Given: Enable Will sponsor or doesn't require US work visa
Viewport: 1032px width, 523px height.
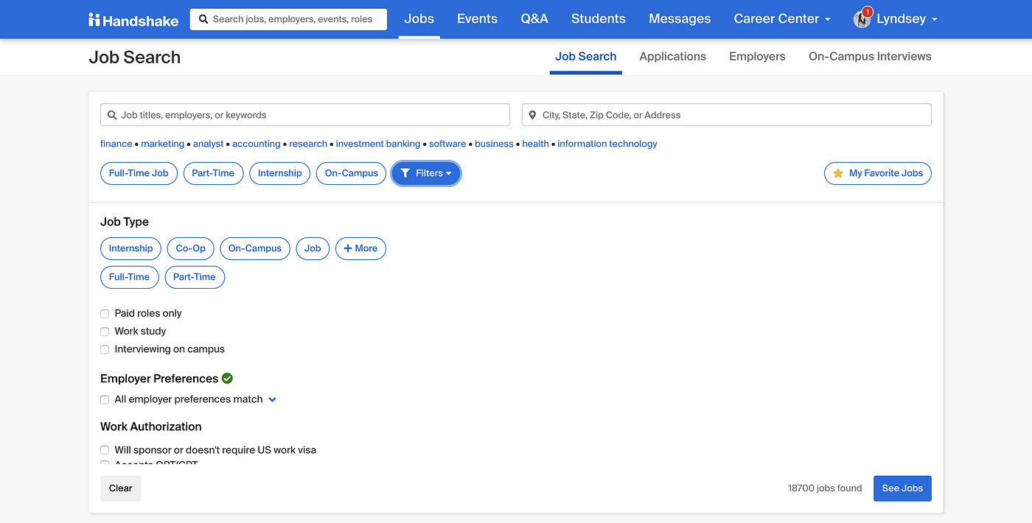Looking at the screenshot, I should coord(104,449).
